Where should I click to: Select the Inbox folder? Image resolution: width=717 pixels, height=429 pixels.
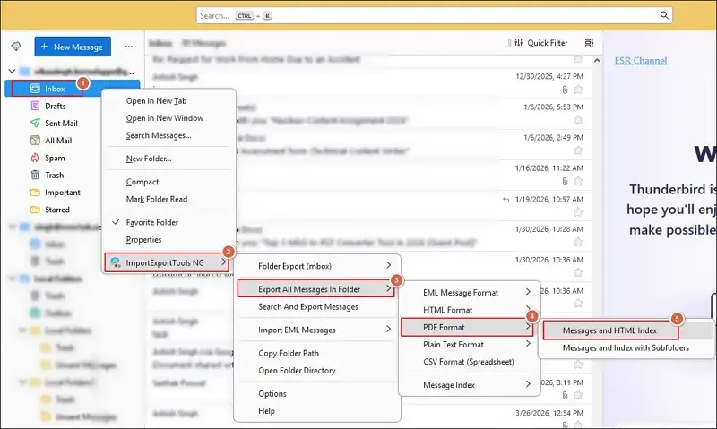click(73, 89)
